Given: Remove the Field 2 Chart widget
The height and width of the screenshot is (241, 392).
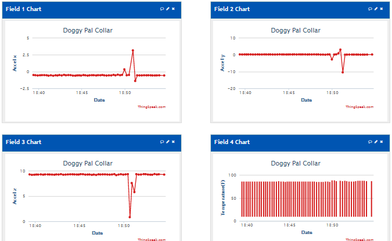Looking at the screenshot, I should point(382,9).
